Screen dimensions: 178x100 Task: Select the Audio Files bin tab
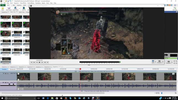click(22, 12)
